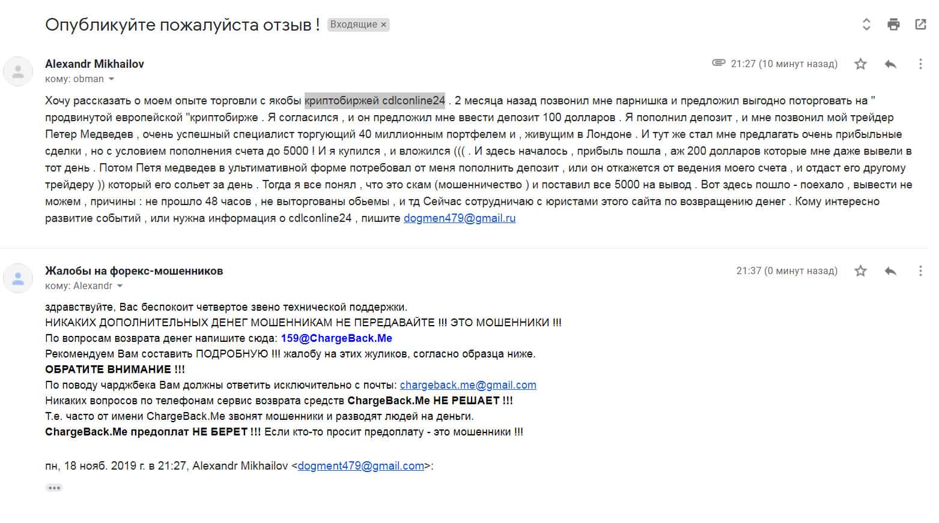This screenshot has height=523, width=939.
Task: Open more options for Alexandr's message
Action: coord(920,64)
